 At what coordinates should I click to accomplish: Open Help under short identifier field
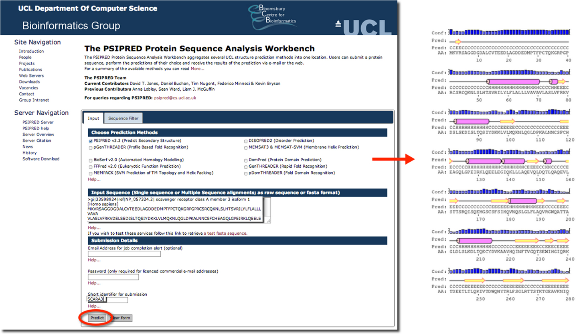click(x=94, y=306)
